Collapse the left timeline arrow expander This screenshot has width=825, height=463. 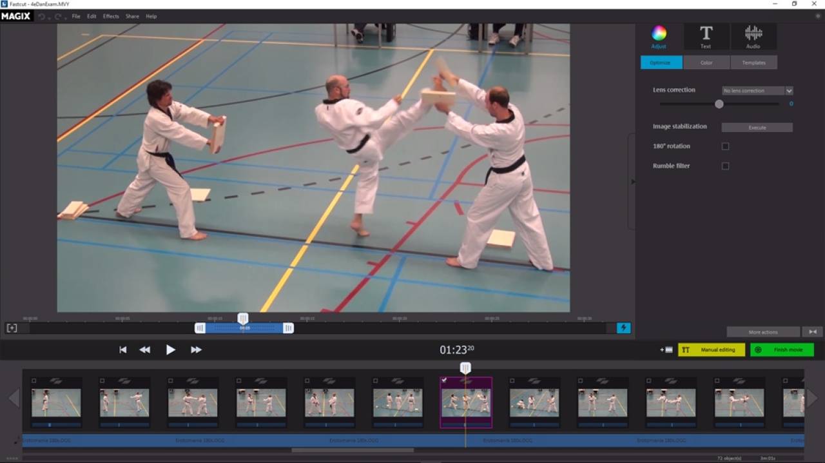(13, 398)
